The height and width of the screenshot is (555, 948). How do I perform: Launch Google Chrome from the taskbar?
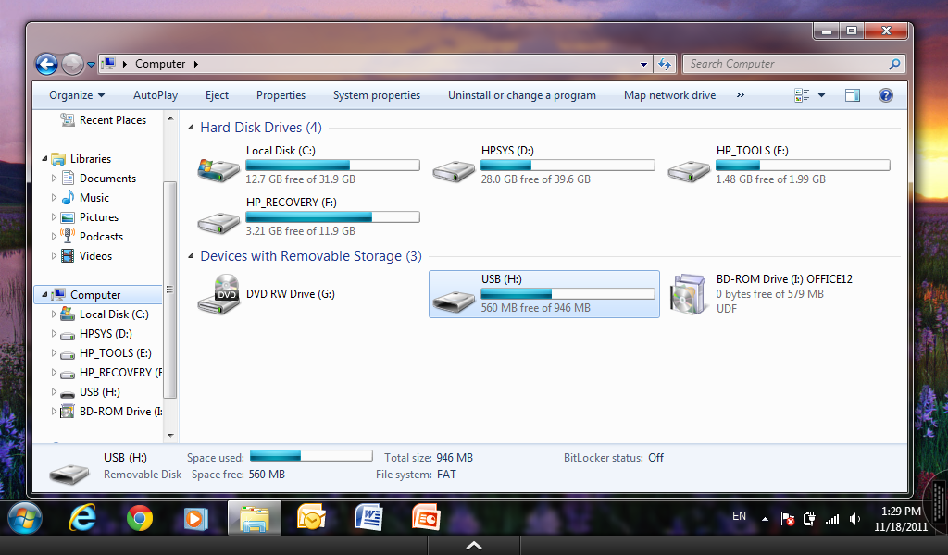pyautogui.click(x=139, y=519)
